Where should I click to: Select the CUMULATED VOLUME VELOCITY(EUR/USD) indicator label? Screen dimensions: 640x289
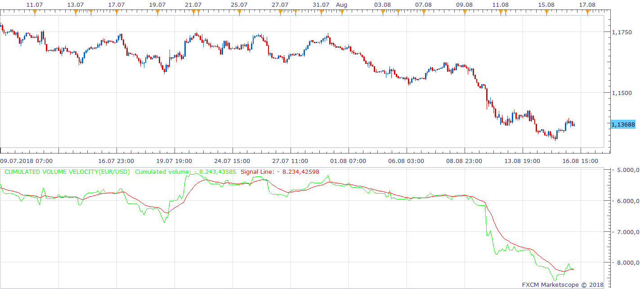point(68,172)
